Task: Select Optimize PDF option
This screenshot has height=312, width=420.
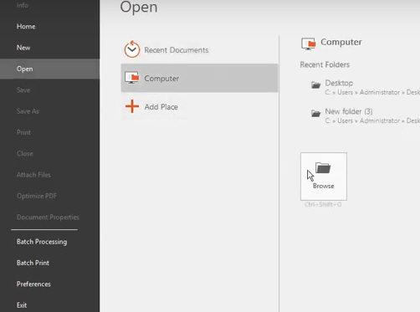Action: (x=37, y=196)
